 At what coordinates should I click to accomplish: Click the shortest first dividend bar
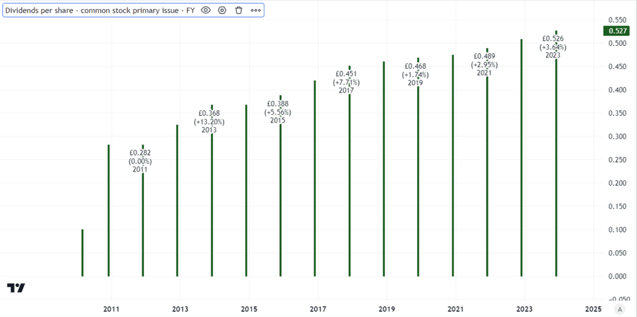pyautogui.click(x=82, y=253)
